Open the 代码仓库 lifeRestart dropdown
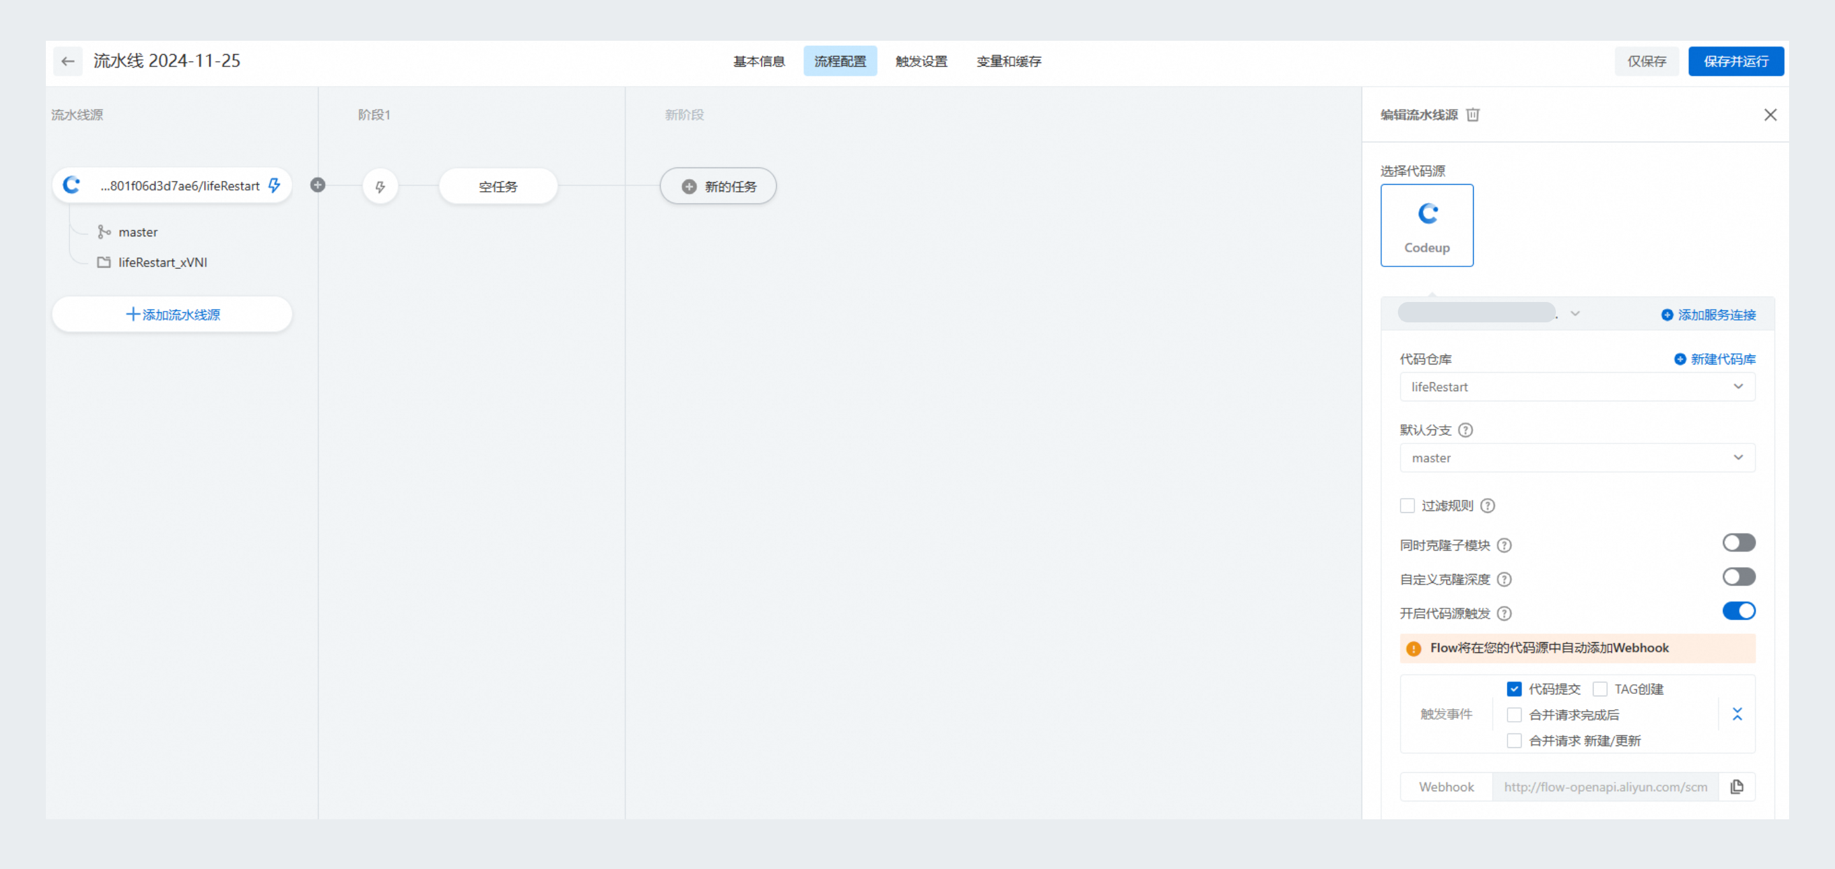Viewport: 1835px width, 869px height. pos(1577,387)
